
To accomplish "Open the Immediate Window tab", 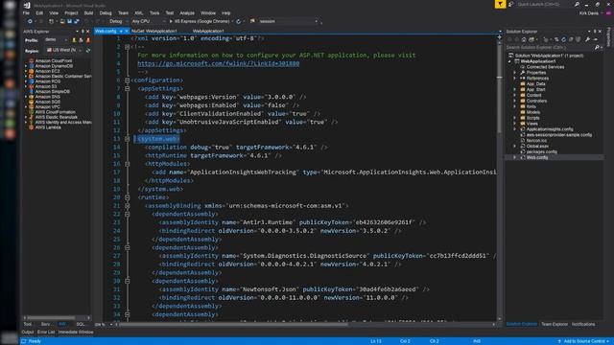I will pyautogui.click(x=76, y=333).
